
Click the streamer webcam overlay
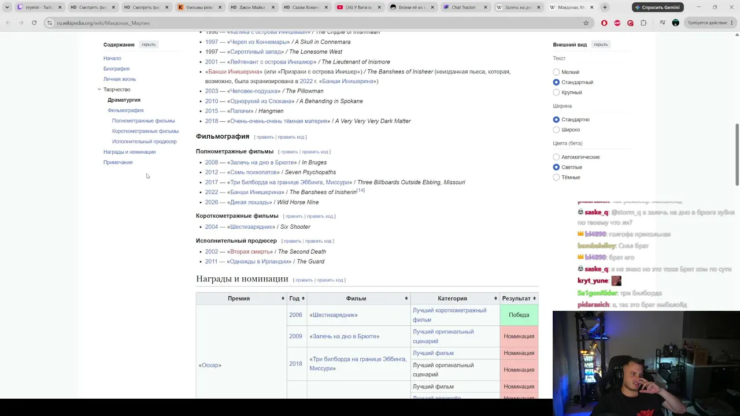tap(646, 363)
